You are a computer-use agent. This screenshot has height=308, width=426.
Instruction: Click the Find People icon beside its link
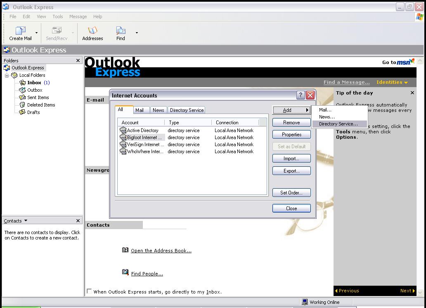click(125, 272)
